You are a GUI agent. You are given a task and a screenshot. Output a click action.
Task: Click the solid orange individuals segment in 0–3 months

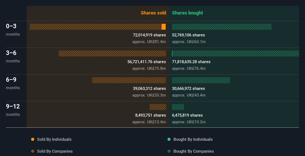pyautogui.click(x=163, y=27)
